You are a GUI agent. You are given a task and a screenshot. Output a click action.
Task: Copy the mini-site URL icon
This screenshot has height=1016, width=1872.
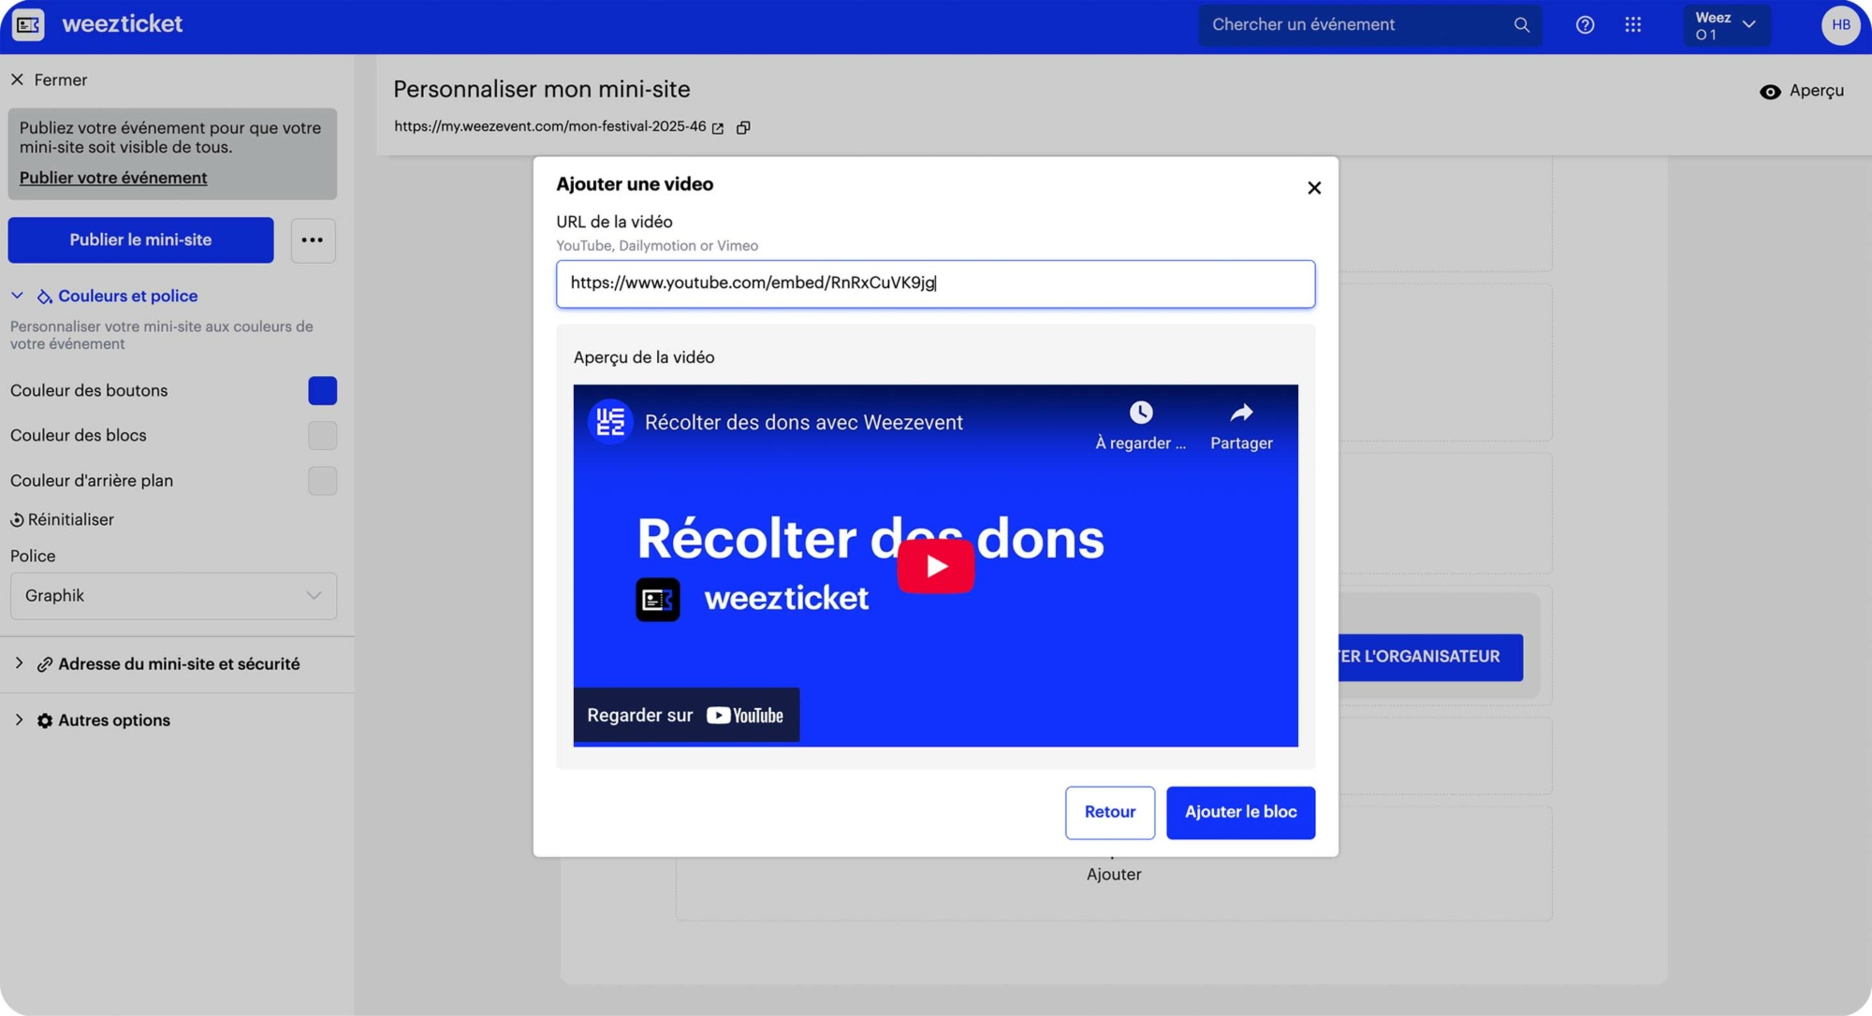coord(743,127)
